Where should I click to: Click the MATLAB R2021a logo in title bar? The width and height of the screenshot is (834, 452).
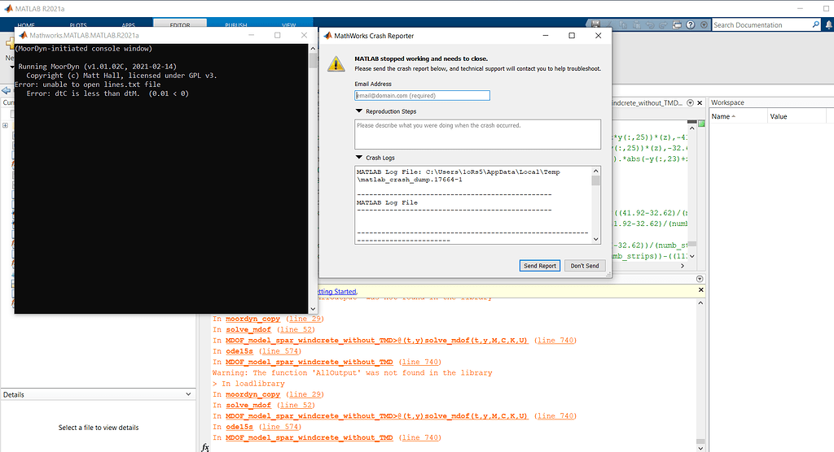(8, 8)
